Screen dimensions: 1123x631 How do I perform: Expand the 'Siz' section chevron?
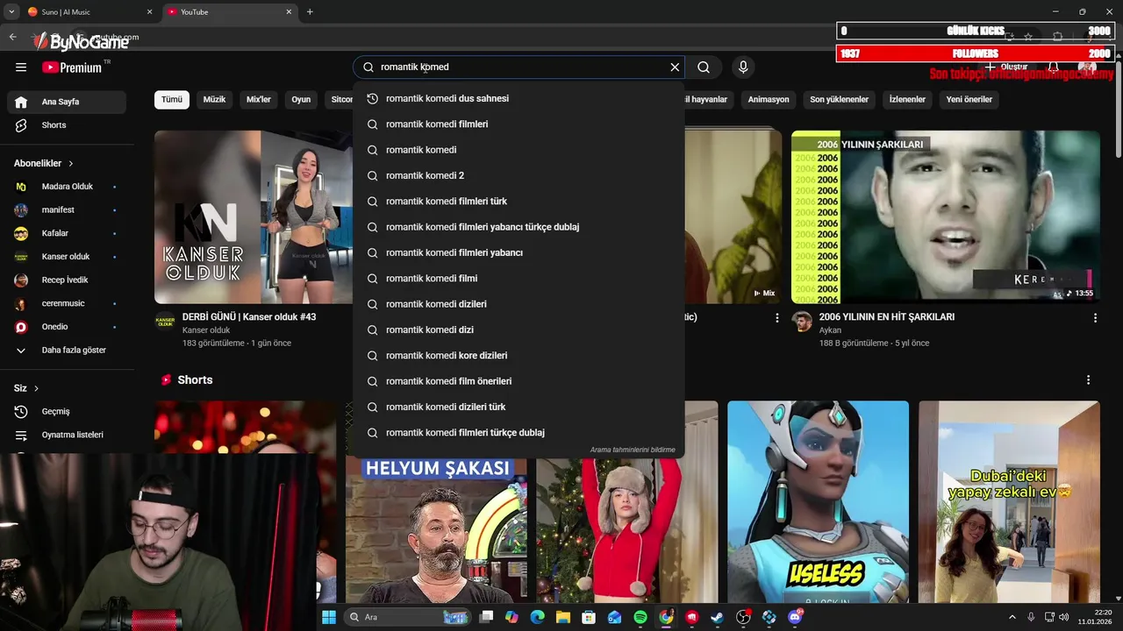36,388
